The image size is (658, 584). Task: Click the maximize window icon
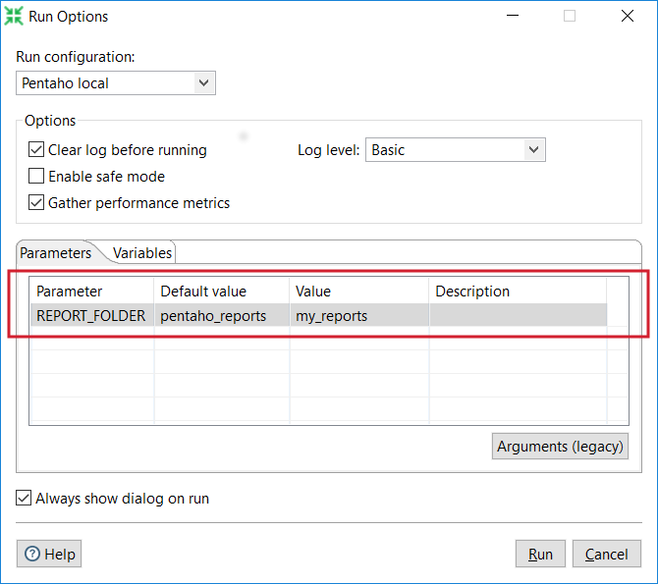[x=569, y=16]
